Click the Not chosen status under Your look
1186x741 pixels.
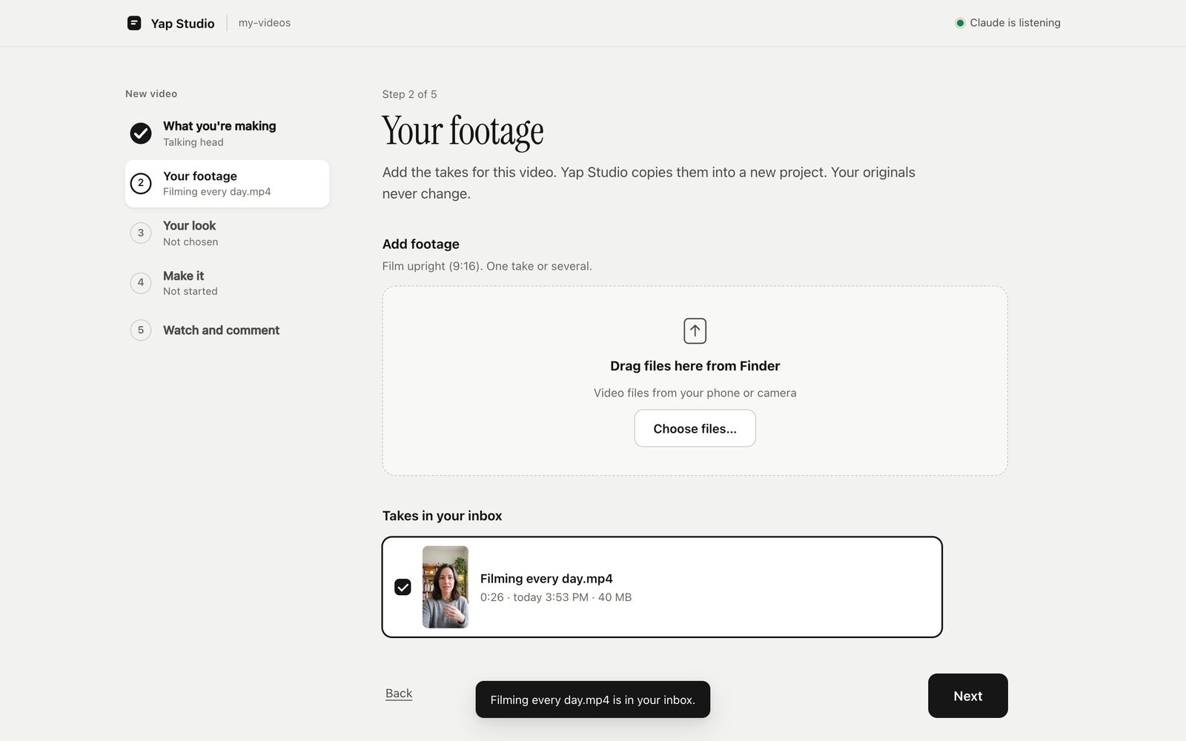(191, 242)
